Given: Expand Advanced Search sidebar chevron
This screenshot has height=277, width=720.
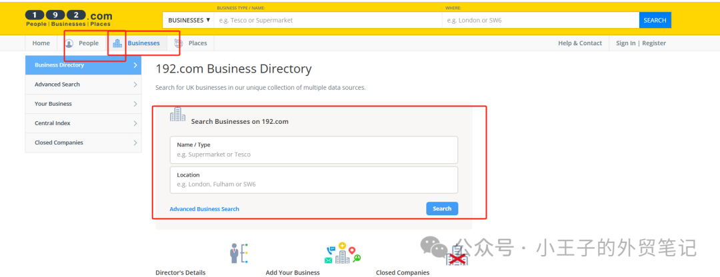Looking at the screenshot, I should click(135, 85).
